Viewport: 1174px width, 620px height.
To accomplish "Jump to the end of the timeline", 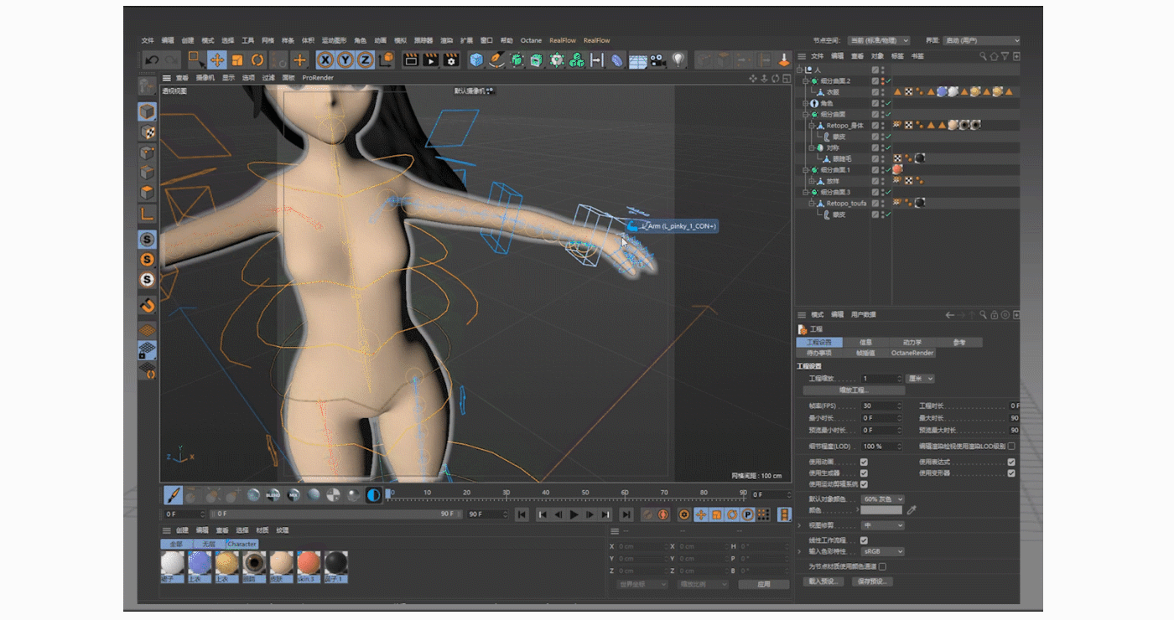I will (626, 514).
